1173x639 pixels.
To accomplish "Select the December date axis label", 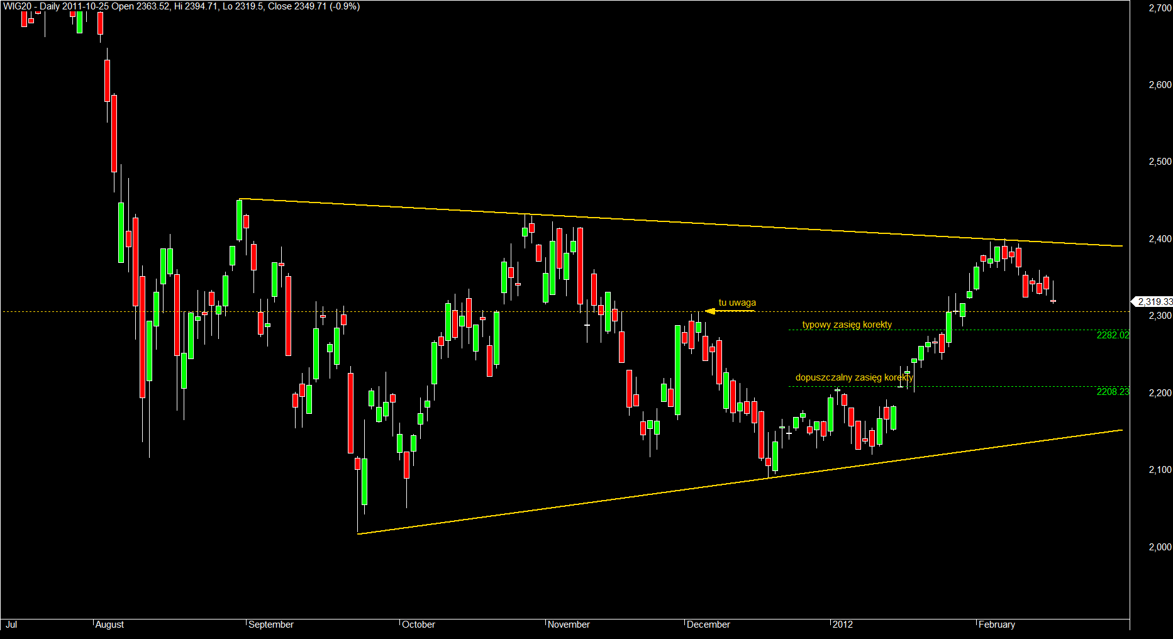I will 708,625.
